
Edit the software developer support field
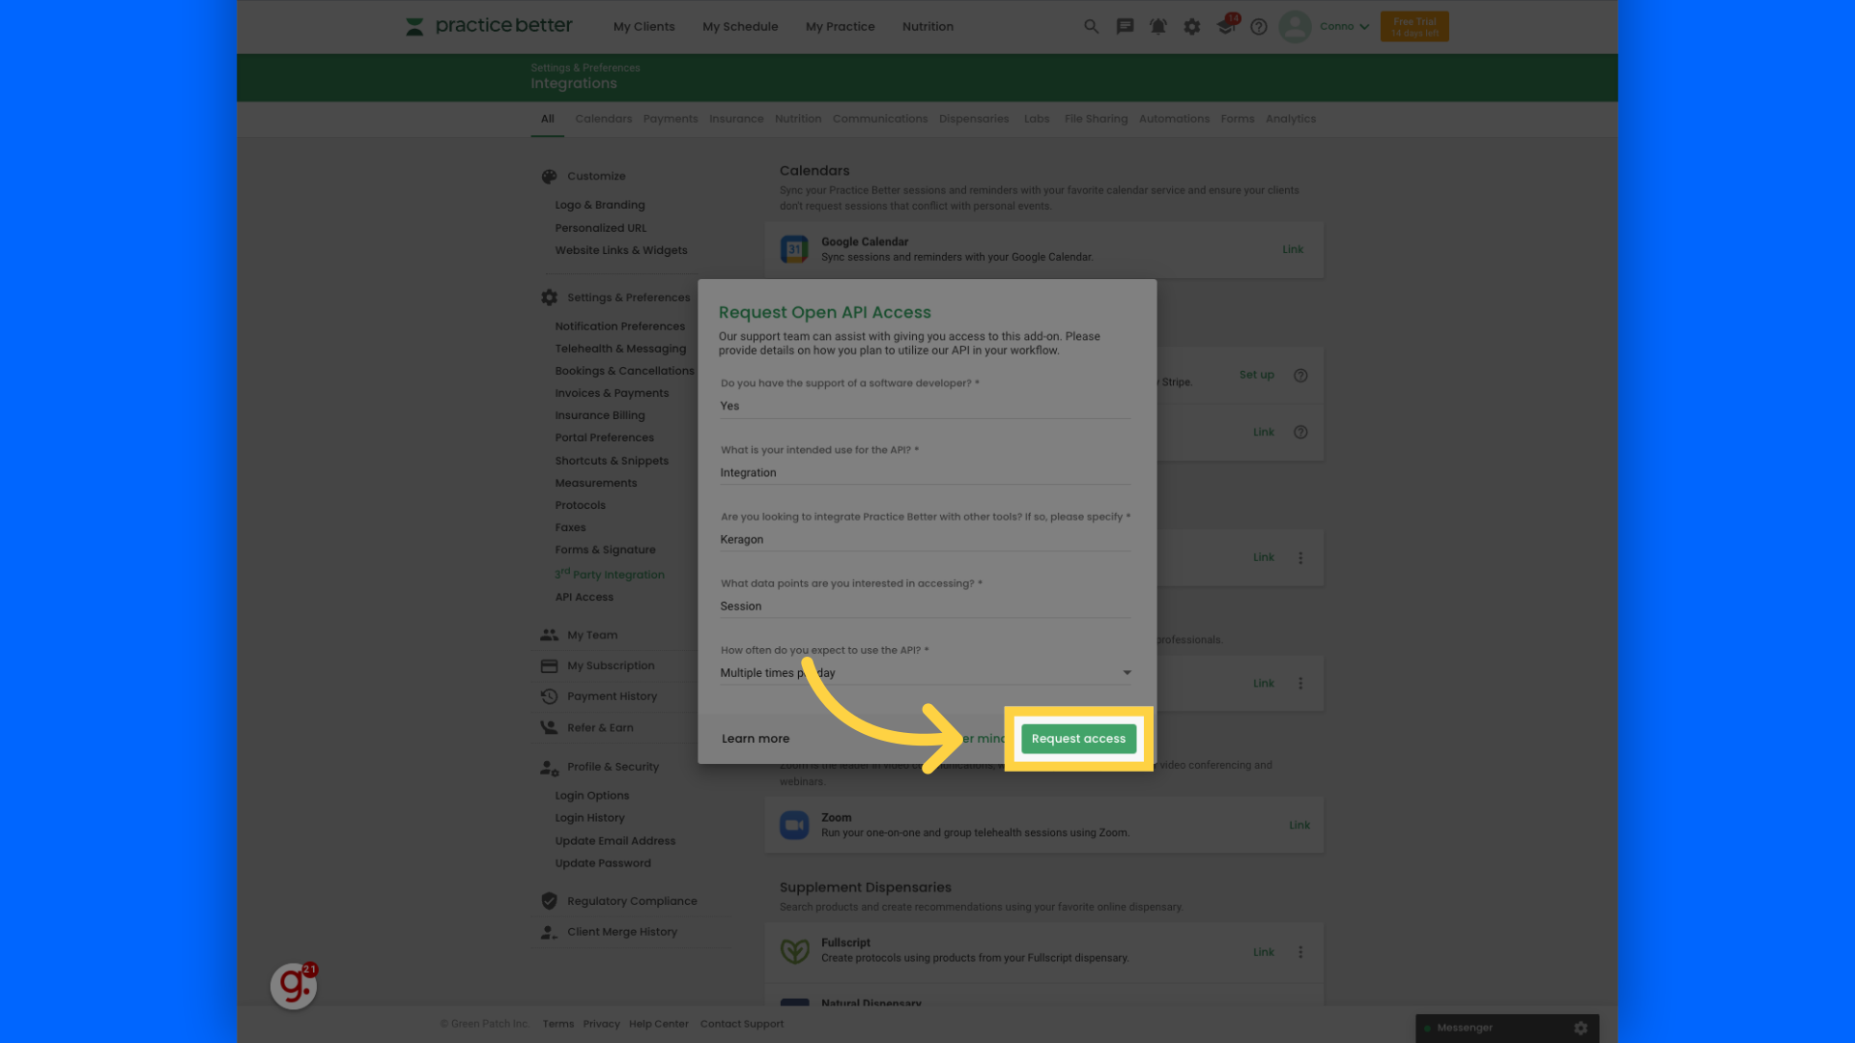tap(925, 407)
